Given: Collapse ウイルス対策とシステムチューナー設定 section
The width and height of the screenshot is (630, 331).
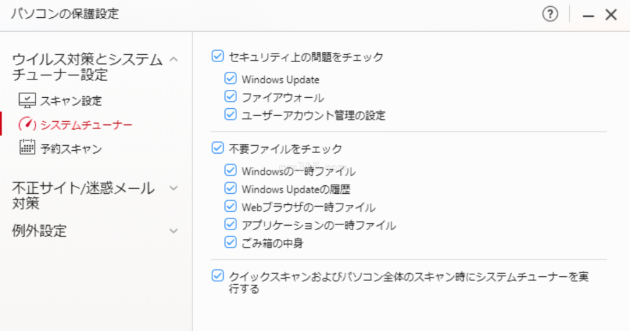Looking at the screenshot, I should coord(173,60).
